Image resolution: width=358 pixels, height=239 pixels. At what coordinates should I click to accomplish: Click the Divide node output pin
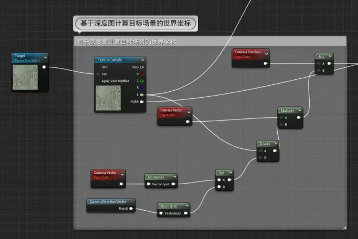[x=276, y=150]
